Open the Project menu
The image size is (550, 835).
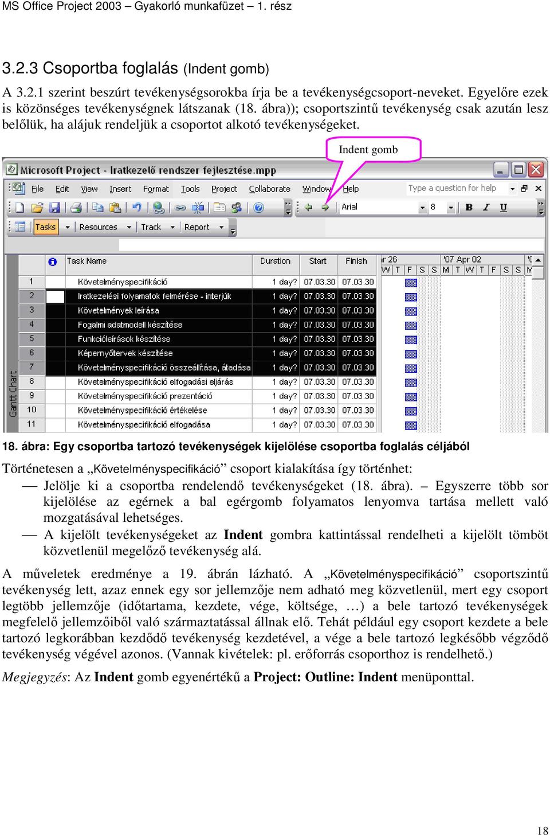point(224,189)
